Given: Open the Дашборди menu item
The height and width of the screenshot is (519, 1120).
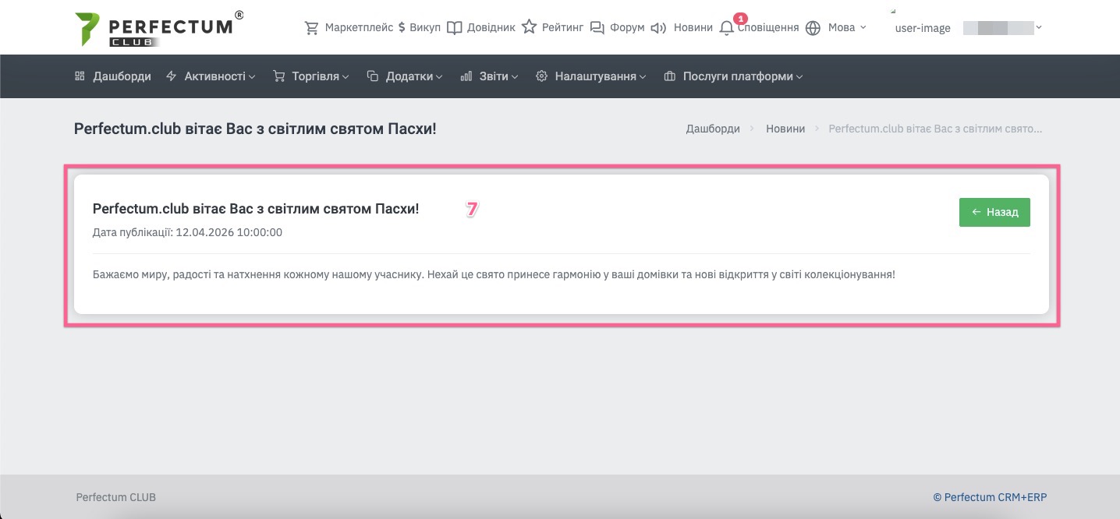Looking at the screenshot, I should 113,76.
